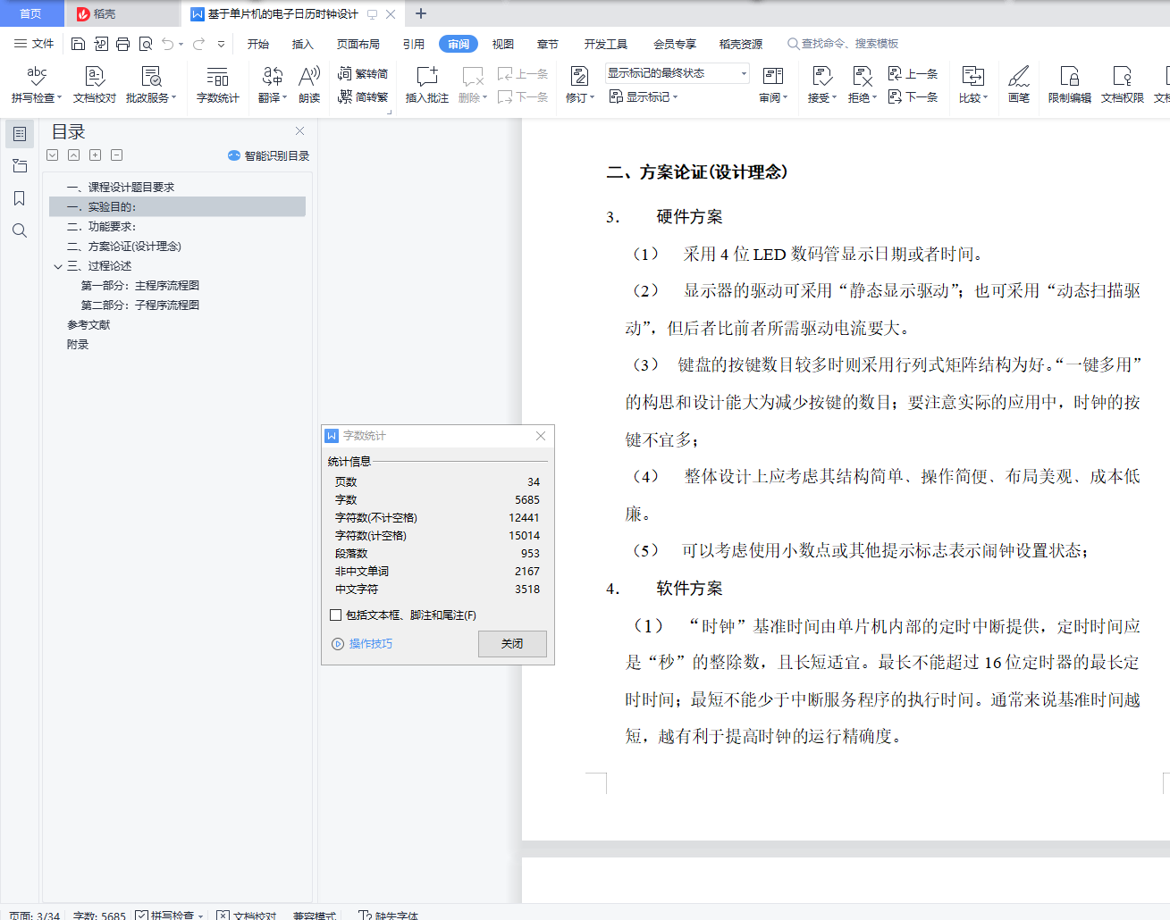The image size is (1170, 920).
Task: Open 第一部分:主程序流程图 outline entry
Action: click(x=140, y=286)
